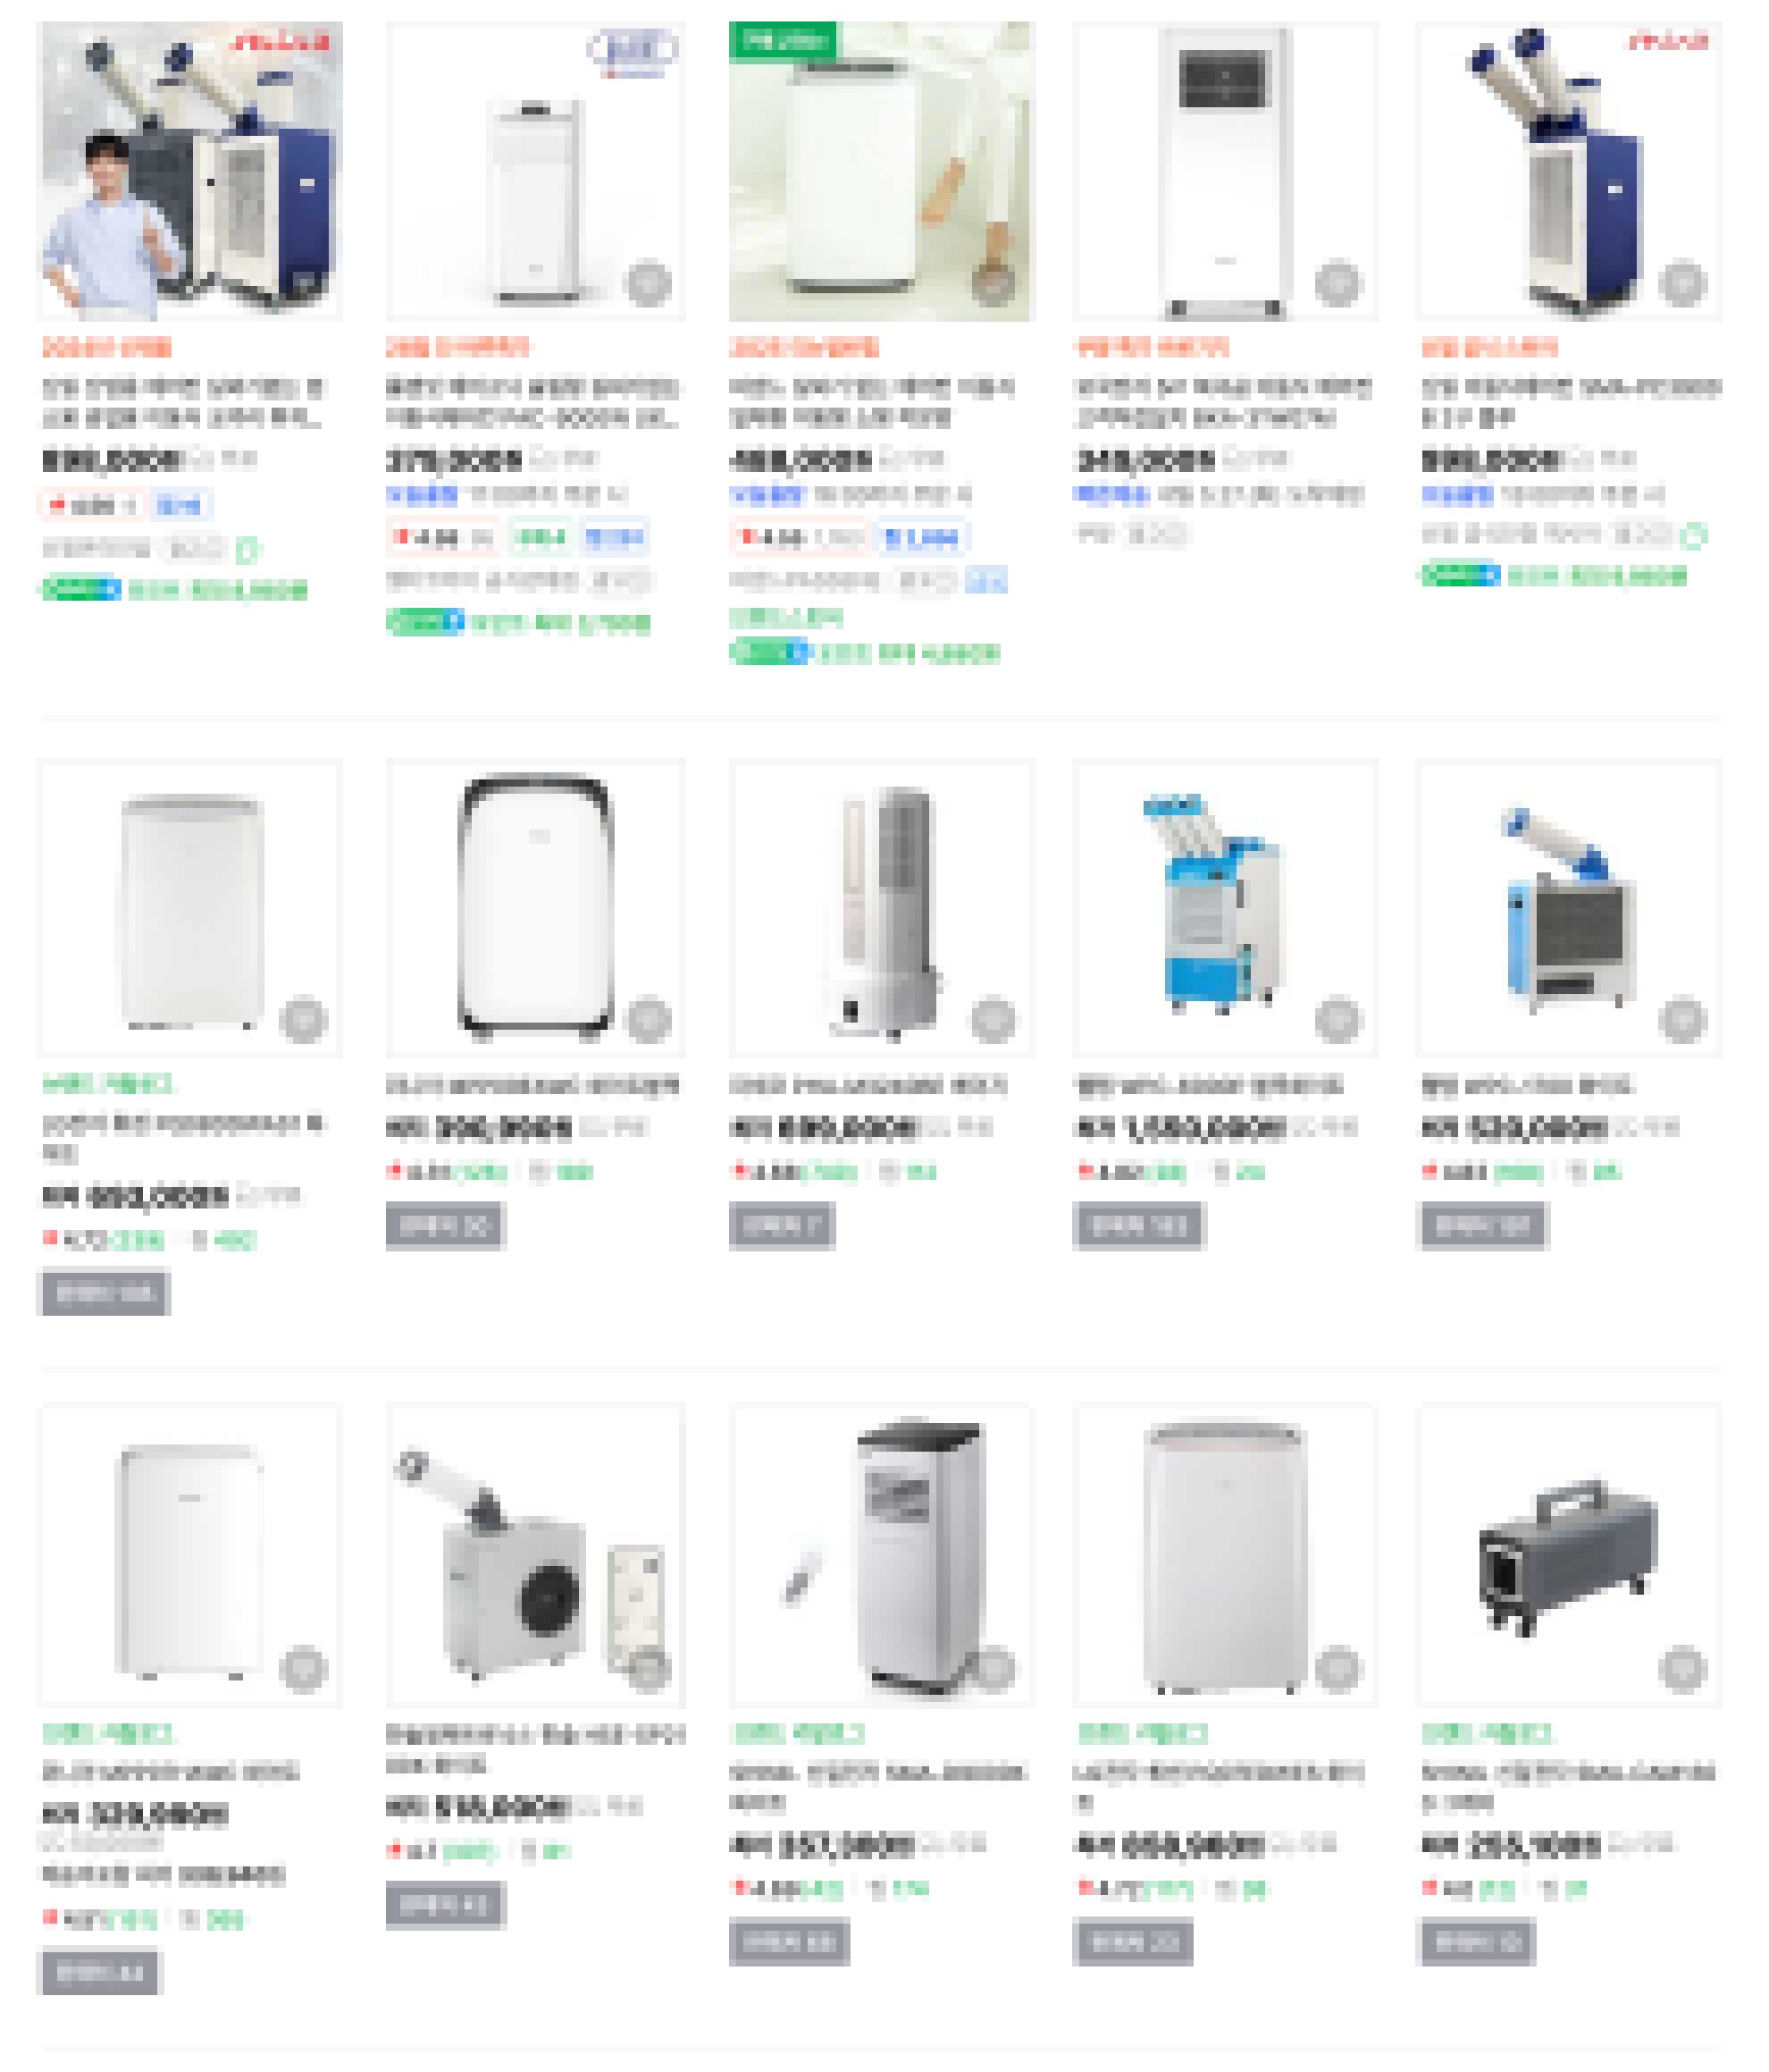Click wishlist icon on slim beige-and-gray tower cooler
The width and height of the screenshot is (1769, 2072).
coord(993,1020)
